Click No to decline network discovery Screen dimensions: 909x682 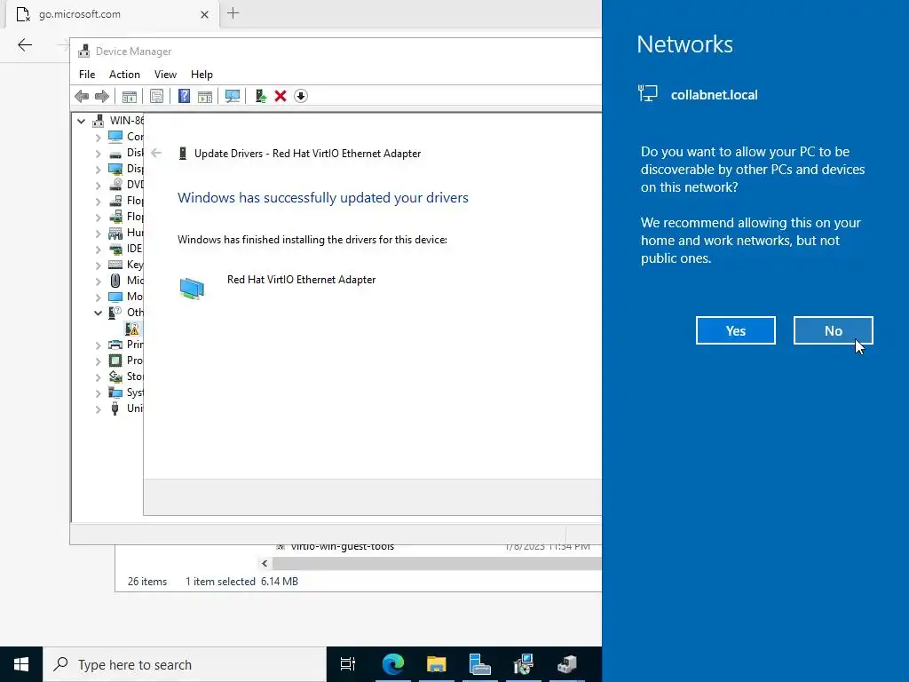(833, 330)
